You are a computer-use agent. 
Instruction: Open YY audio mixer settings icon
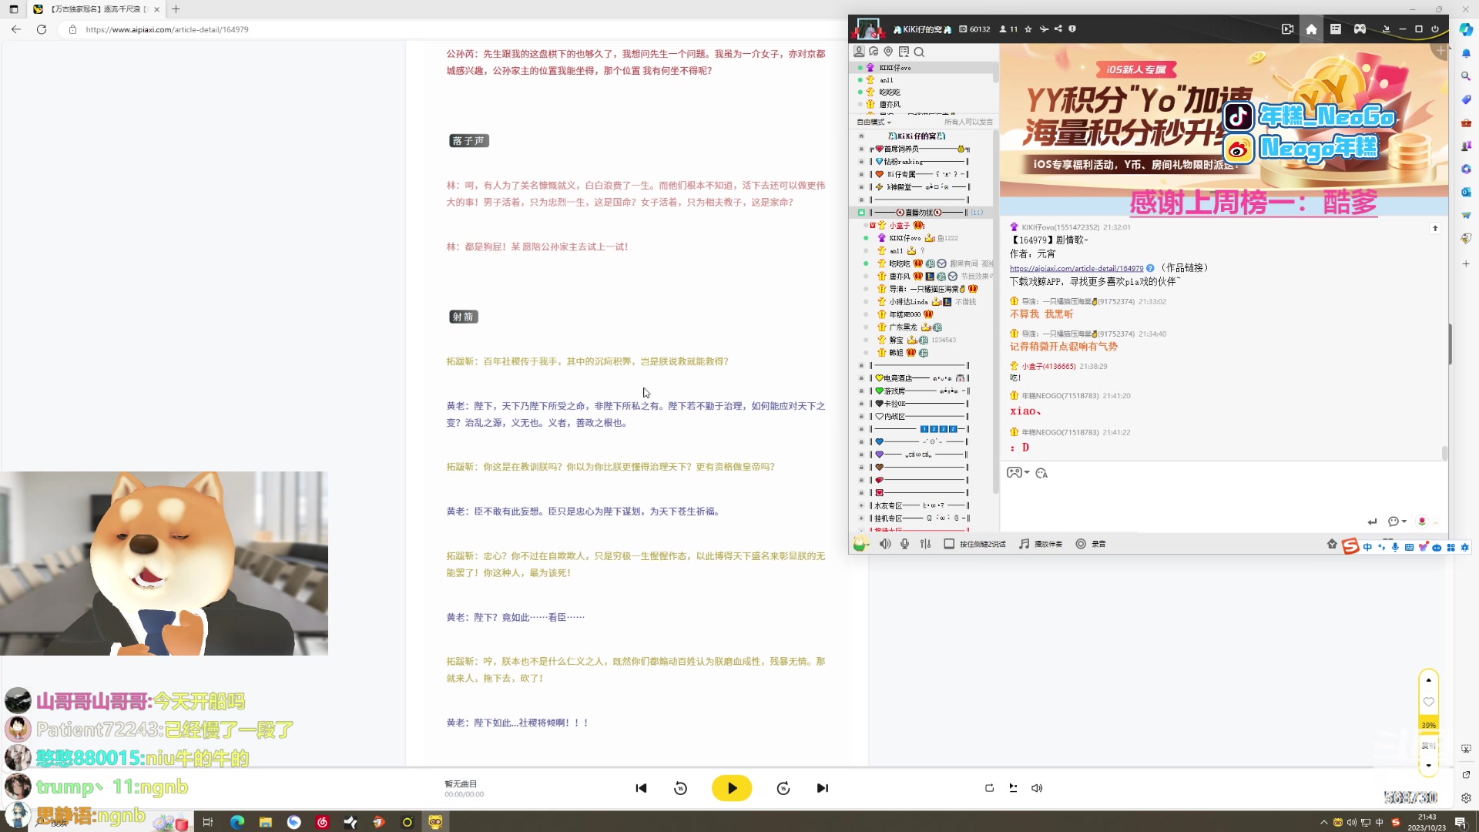pyautogui.click(x=925, y=544)
